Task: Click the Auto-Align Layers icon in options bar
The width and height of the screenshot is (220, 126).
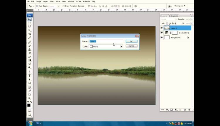Action: point(136,6)
